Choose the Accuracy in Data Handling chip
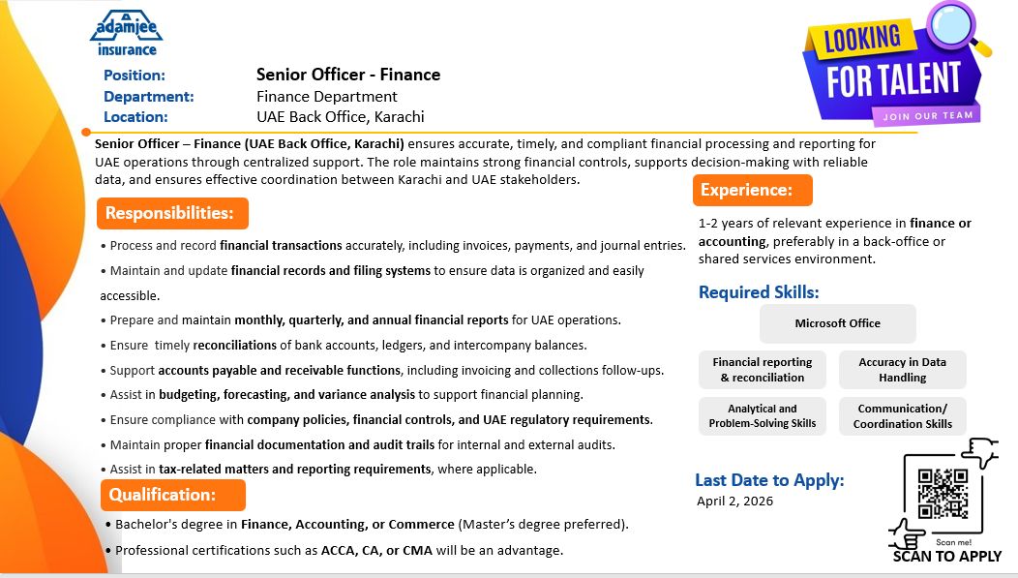Viewport: 1018px width, 578px height. (x=903, y=370)
